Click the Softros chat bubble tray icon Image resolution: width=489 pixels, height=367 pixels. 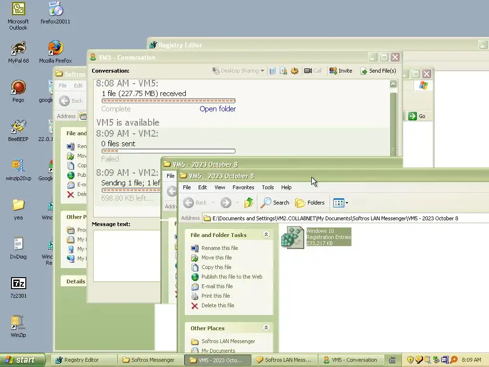[x=419, y=360]
